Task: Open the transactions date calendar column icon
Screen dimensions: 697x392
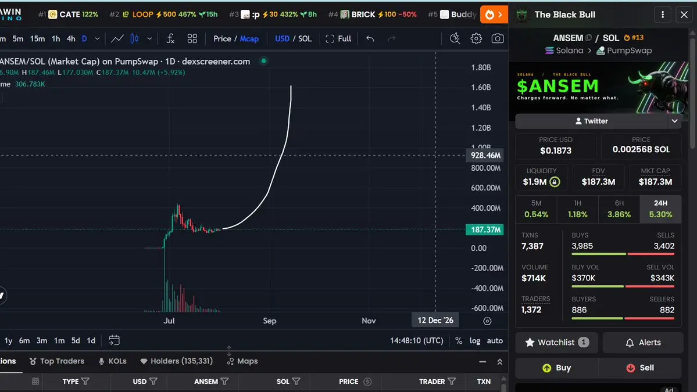Action: pos(35,382)
